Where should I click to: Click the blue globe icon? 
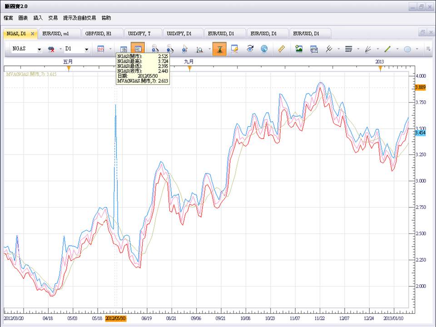point(264,49)
